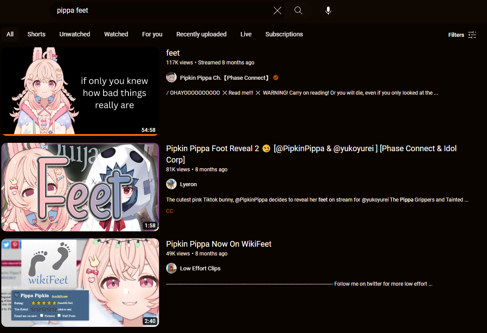Click the 1:58 duration badge
487x333 pixels.
pyautogui.click(x=150, y=226)
